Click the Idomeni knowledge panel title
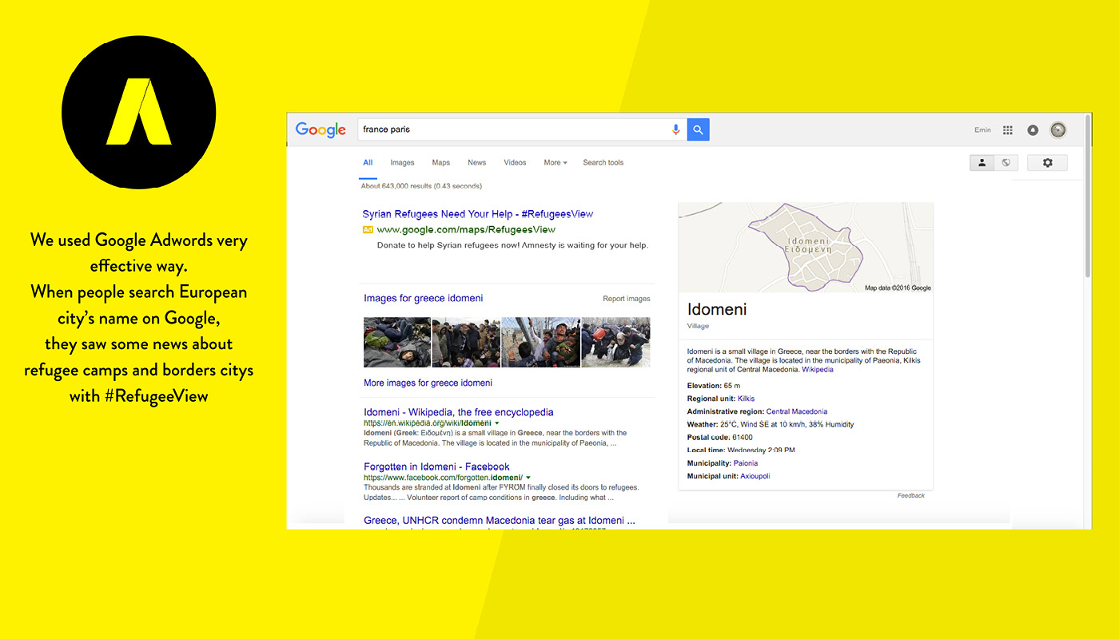Image resolution: width=1119 pixels, height=639 pixels. click(717, 310)
